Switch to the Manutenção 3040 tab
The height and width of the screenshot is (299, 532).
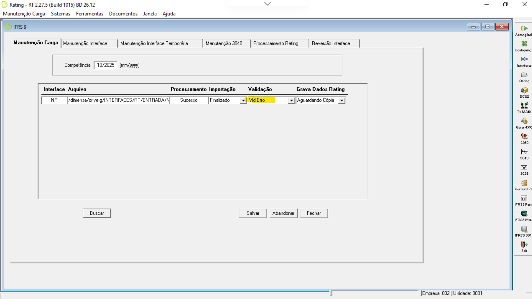tap(227, 43)
